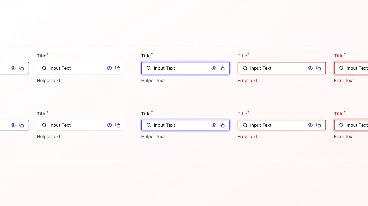Toggle eye visibility in bottom-row gray-bordered field

tap(110, 125)
